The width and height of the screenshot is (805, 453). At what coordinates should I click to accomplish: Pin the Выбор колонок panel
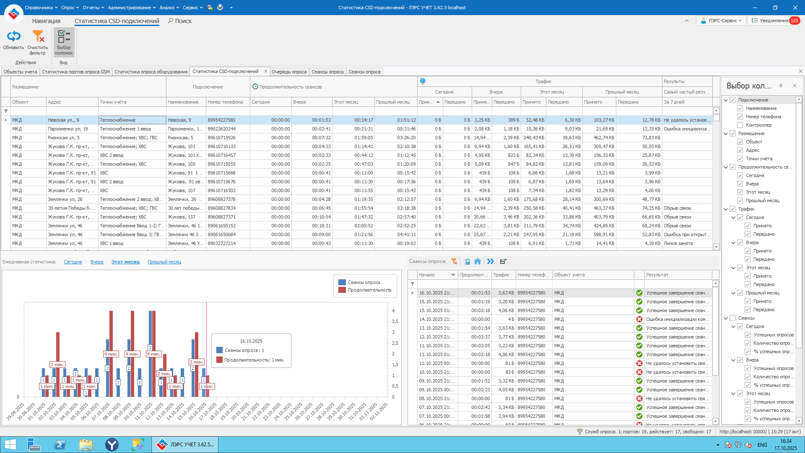(781, 86)
